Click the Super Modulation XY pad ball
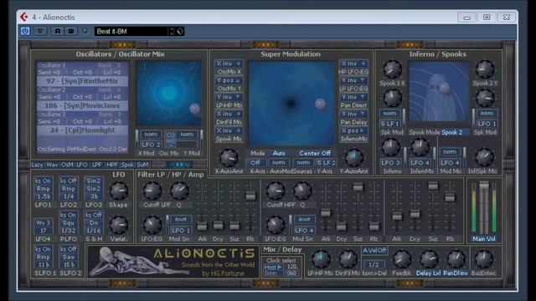This screenshot has height=301, width=536. [x=320, y=104]
